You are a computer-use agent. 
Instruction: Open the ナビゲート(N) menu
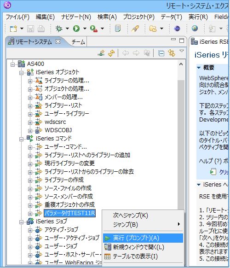click(x=76, y=17)
